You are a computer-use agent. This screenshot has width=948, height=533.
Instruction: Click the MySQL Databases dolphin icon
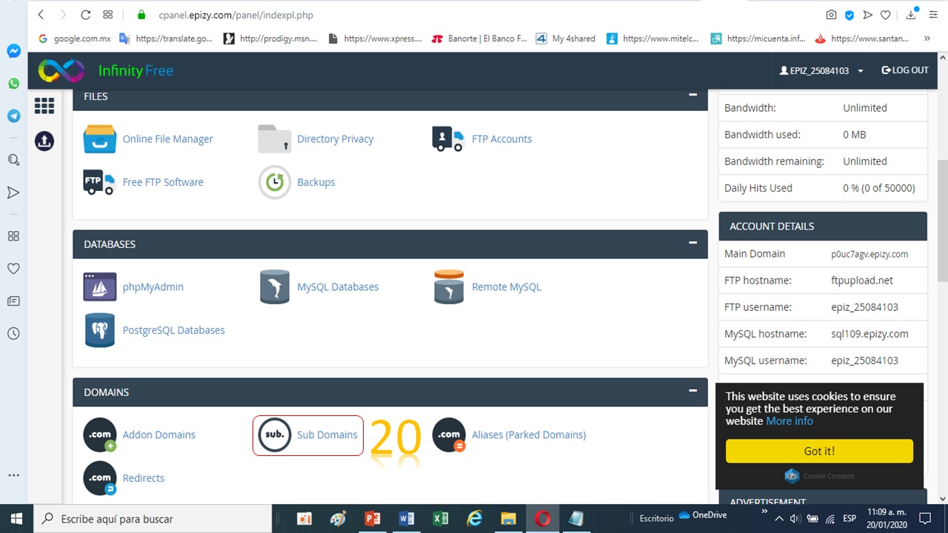(x=274, y=287)
